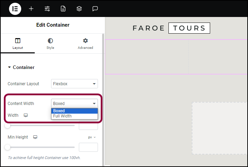Open the Min Height px unit selector
Image resolution: width=248 pixels, height=167 pixels.
[92, 137]
